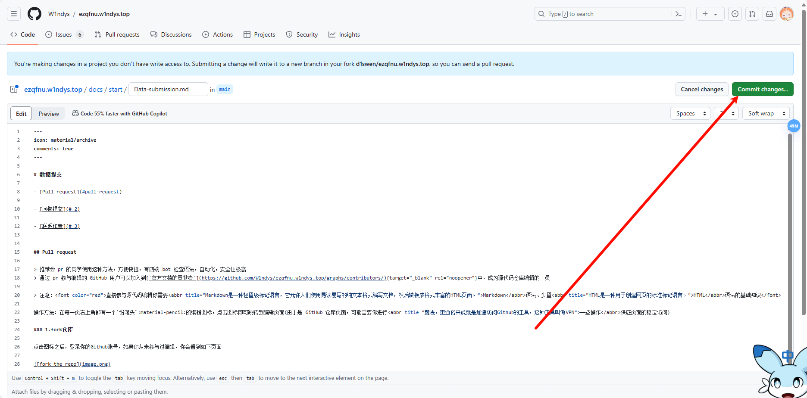Switch to Edit mode toggle
This screenshot has width=807, height=398.
21,114
